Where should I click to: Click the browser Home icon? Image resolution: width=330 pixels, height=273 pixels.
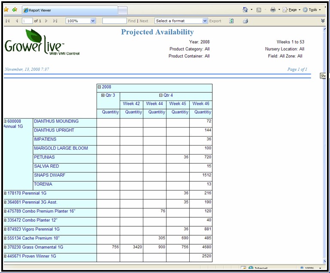pos(245,9)
